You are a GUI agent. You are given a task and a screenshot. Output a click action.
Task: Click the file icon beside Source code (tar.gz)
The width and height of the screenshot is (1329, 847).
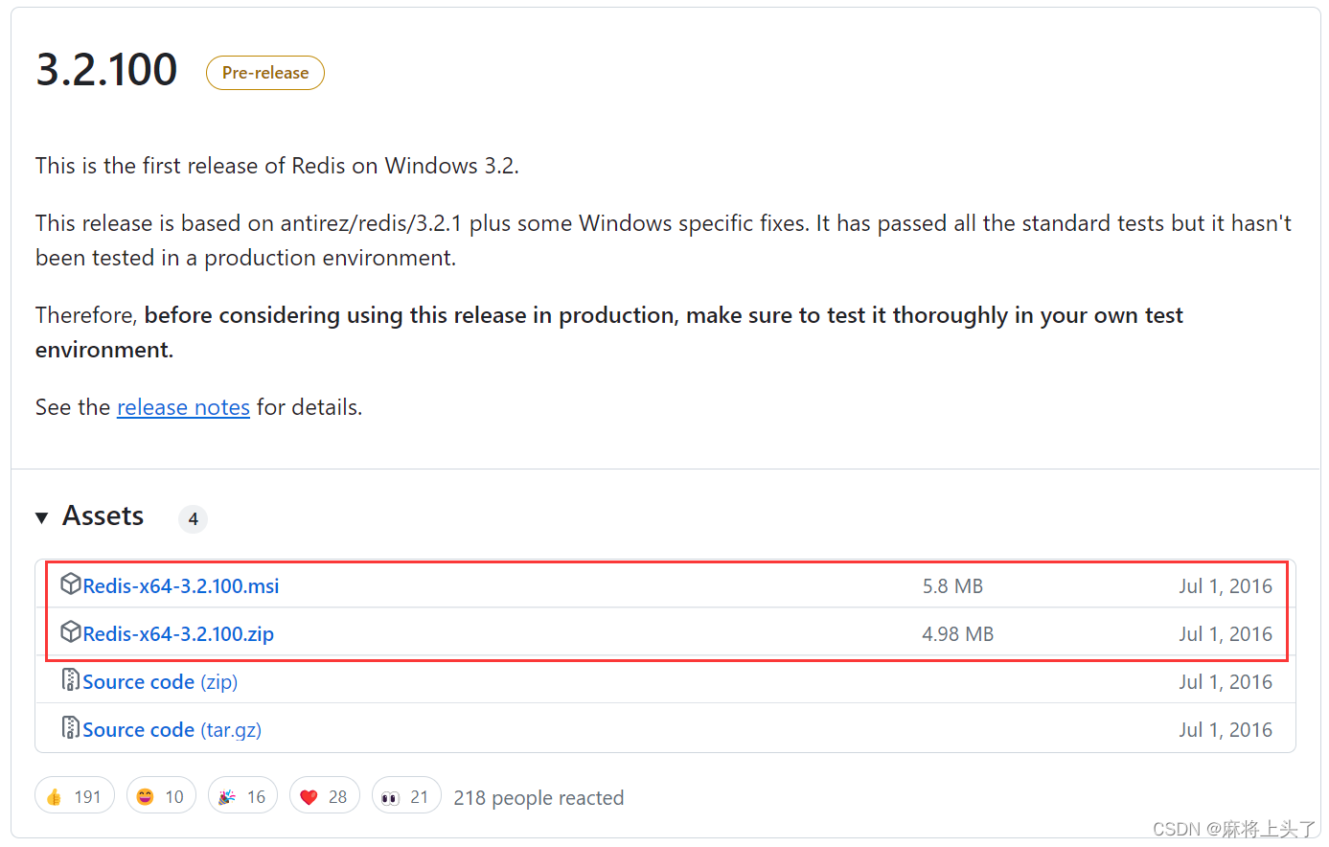(70, 727)
